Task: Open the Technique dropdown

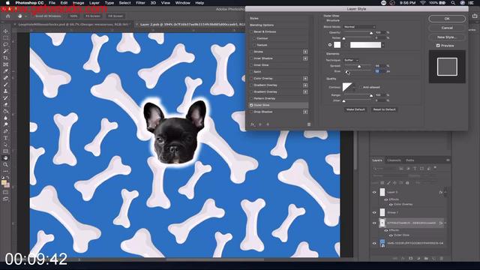Action: (351, 60)
